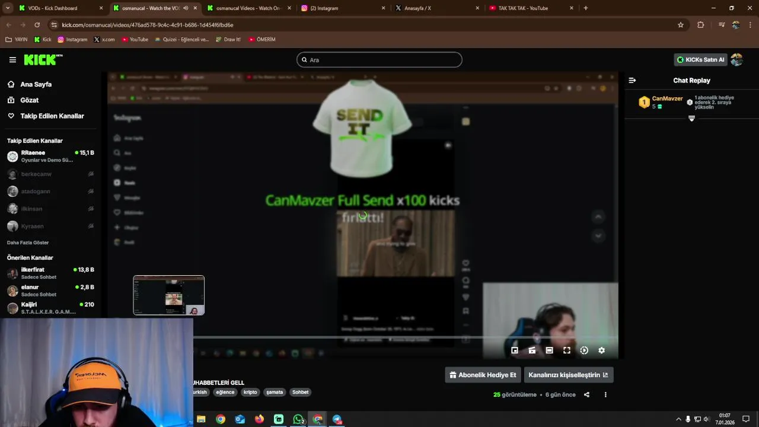Image resolution: width=759 pixels, height=427 pixels.
Task: Open Chrome three-dot menu
Action: [751, 25]
